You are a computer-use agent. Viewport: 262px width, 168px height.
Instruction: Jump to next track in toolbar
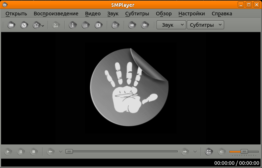pyautogui.click(x=145, y=25)
